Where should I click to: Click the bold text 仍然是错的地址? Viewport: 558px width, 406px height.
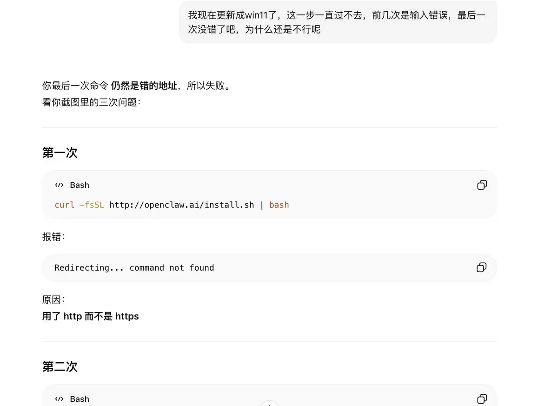pyautogui.click(x=144, y=86)
